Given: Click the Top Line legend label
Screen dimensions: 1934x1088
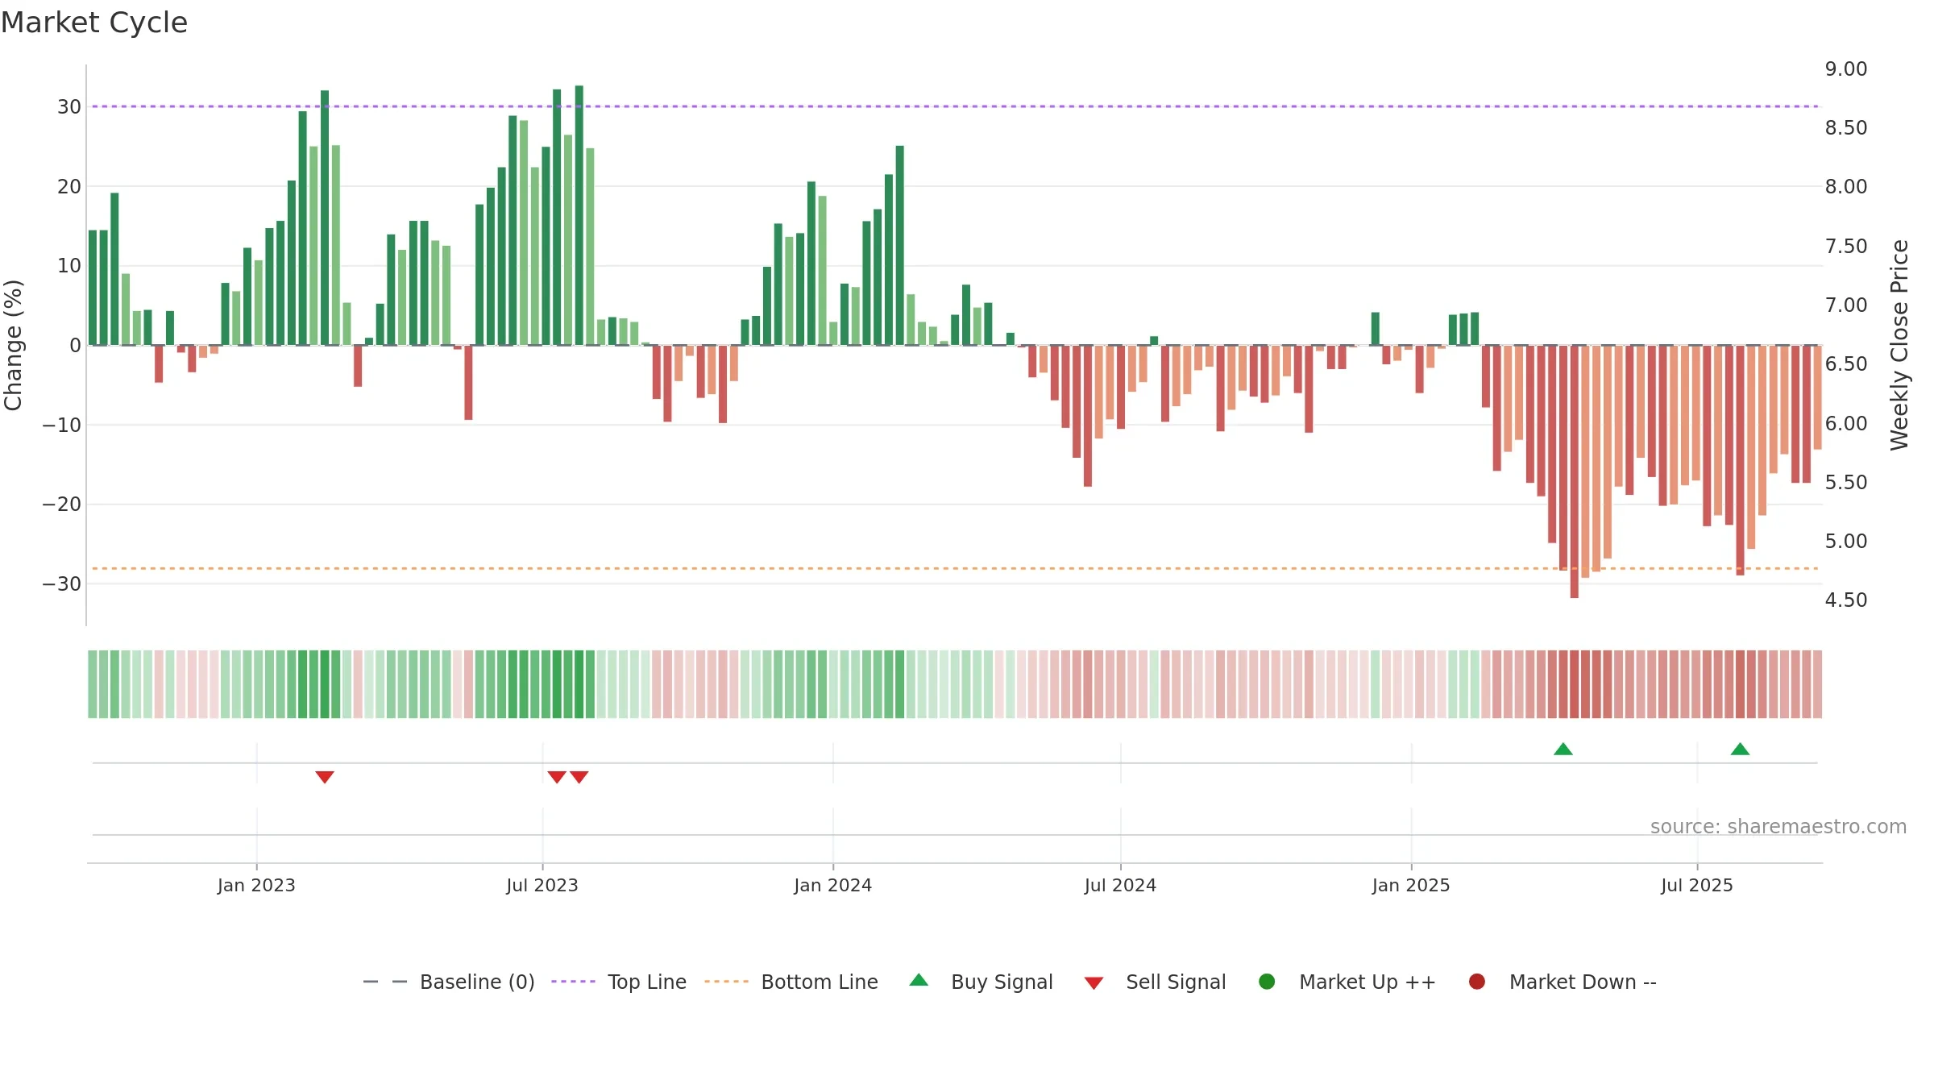Looking at the screenshot, I should [x=647, y=982].
